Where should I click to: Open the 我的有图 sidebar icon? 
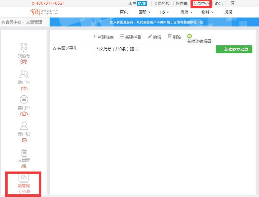pos(23,47)
